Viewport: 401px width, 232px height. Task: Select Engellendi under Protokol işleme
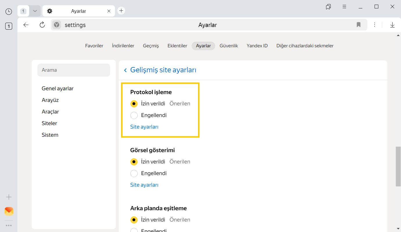(x=134, y=115)
